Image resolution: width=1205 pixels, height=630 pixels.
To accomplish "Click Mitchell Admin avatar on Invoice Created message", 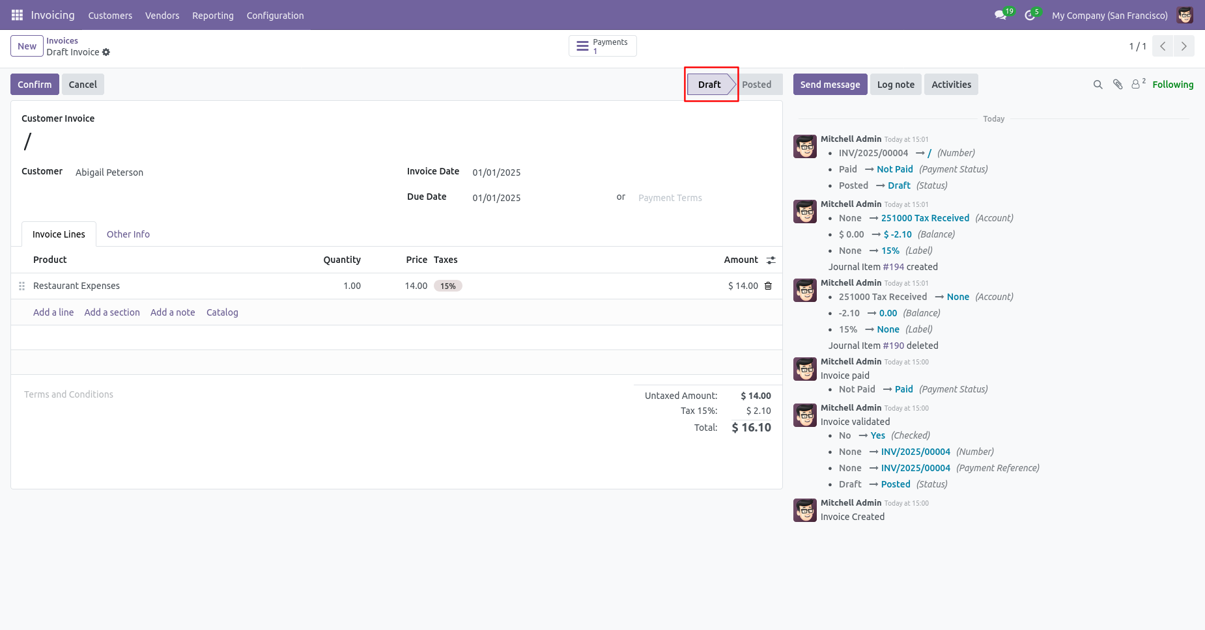I will (805, 510).
